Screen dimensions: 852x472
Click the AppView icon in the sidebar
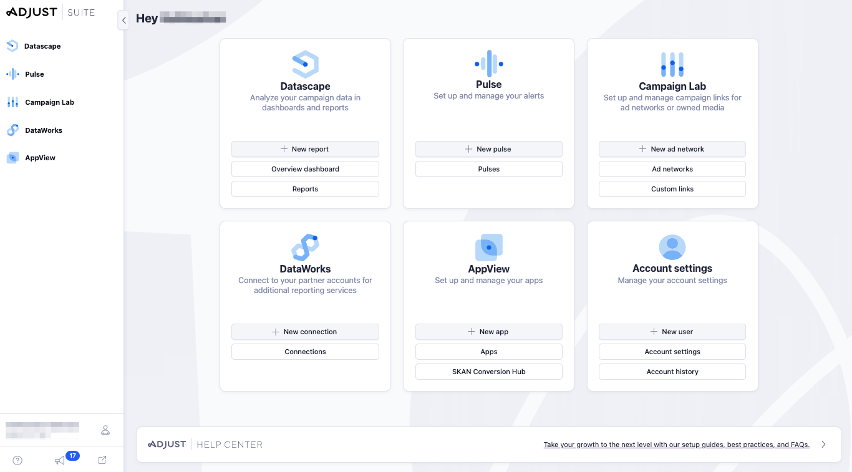point(12,158)
